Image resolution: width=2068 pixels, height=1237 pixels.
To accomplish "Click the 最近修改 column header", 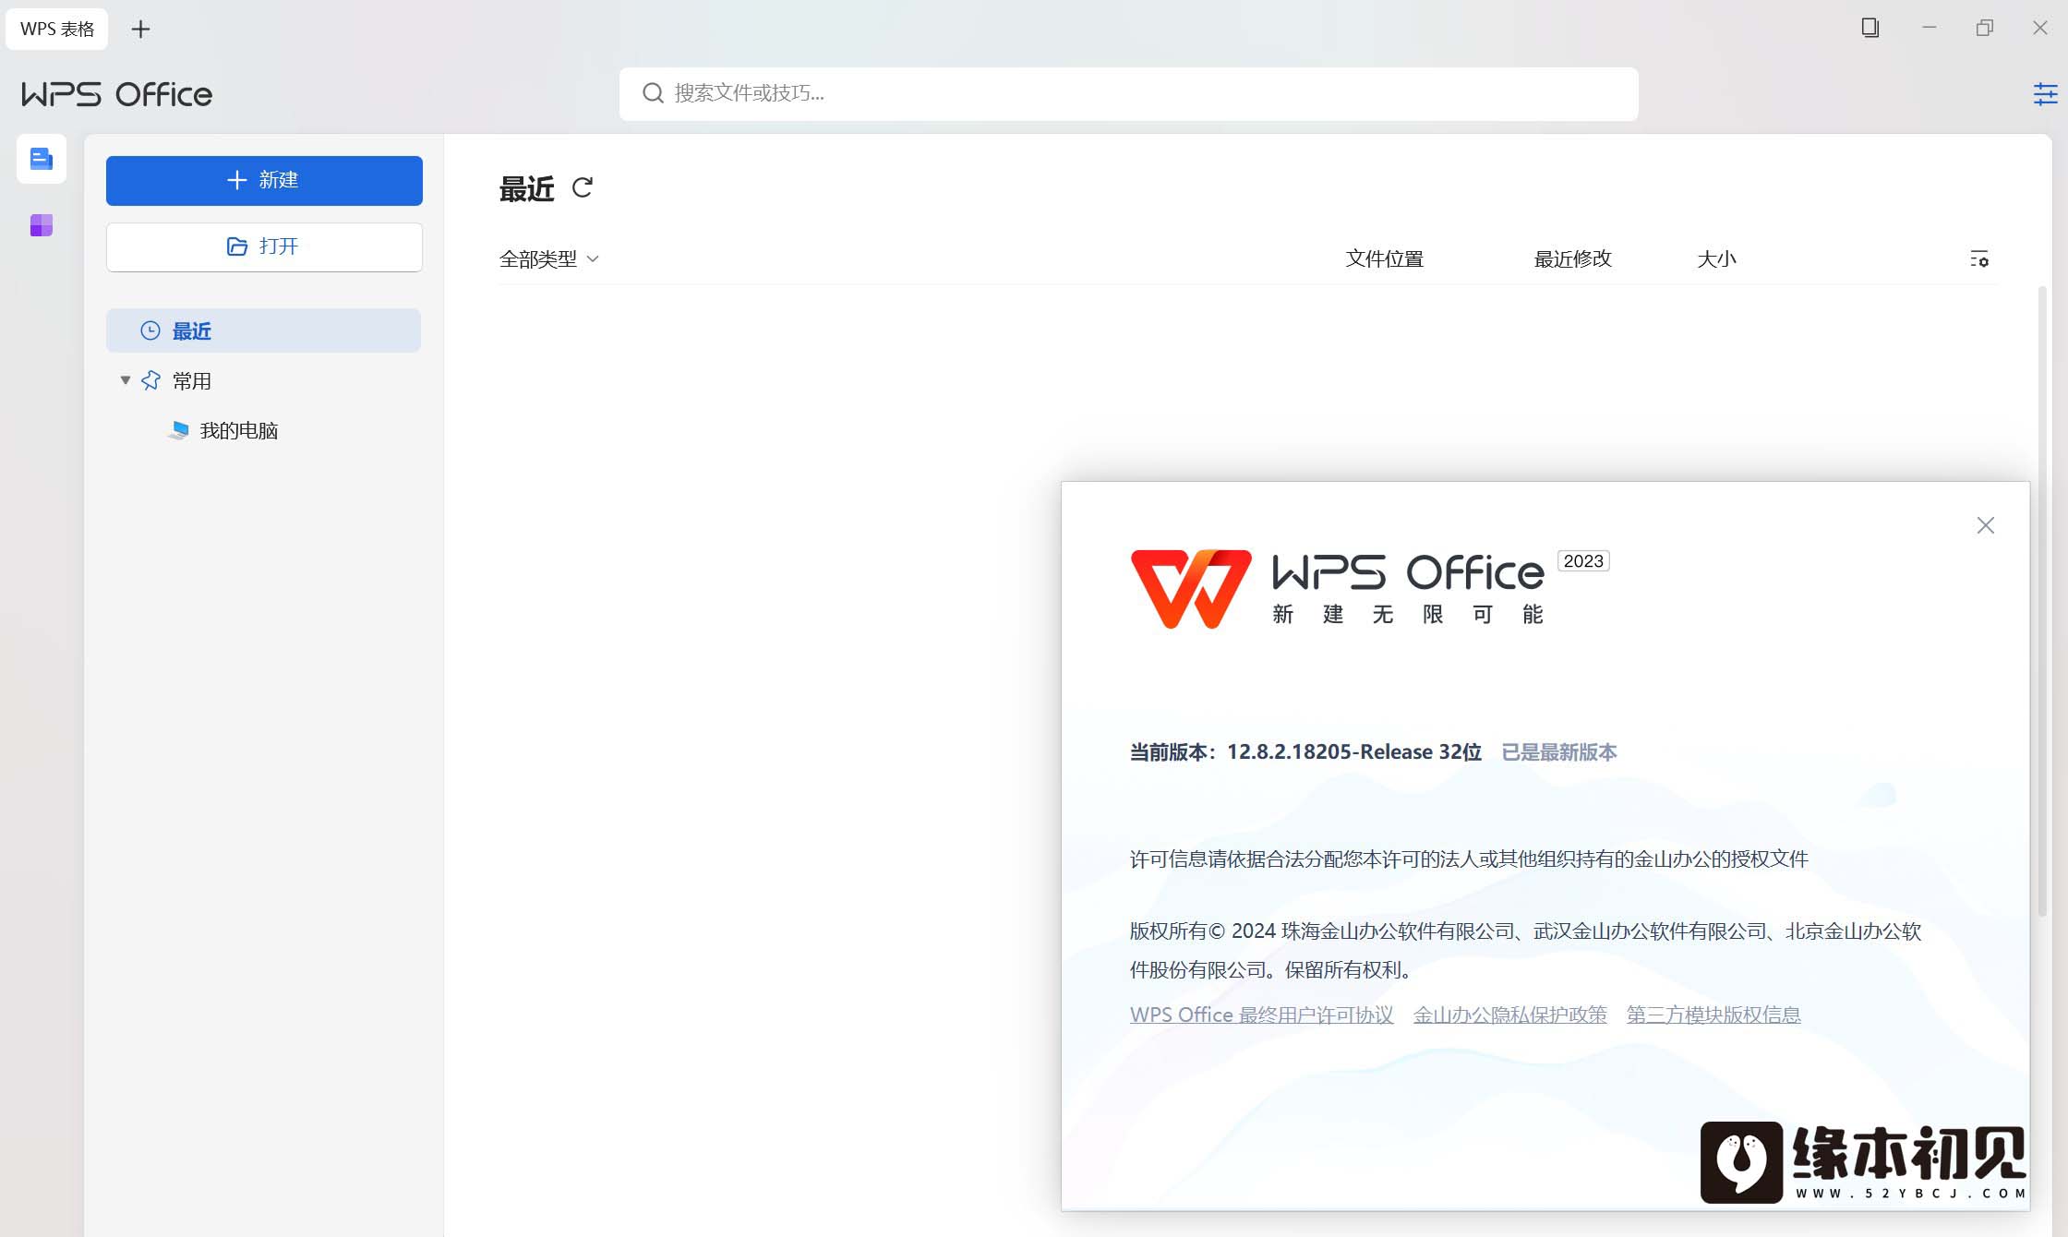I will click(x=1573, y=258).
